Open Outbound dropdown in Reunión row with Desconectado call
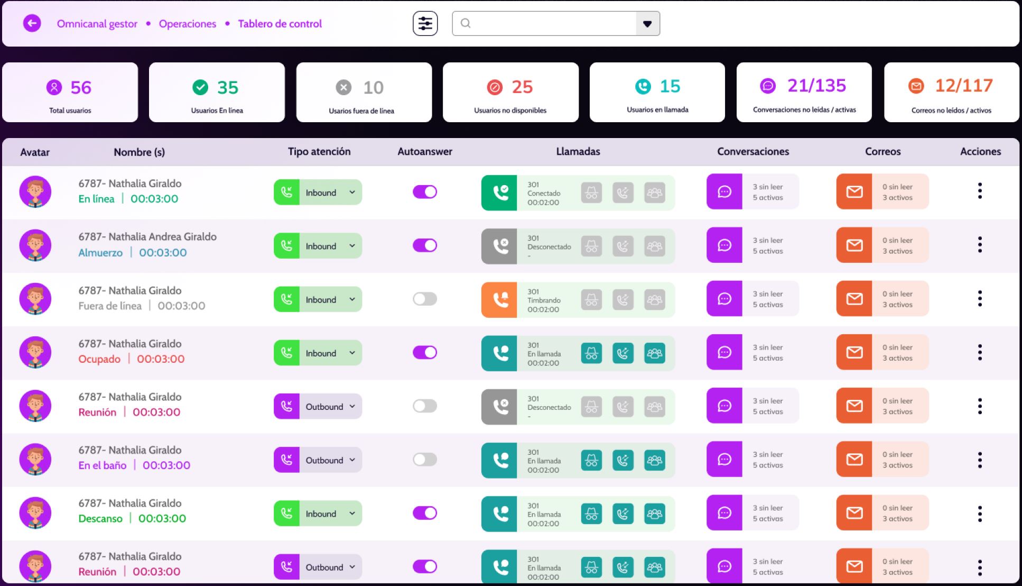The height and width of the screenshot is (586, 1022). click(318, 407)
